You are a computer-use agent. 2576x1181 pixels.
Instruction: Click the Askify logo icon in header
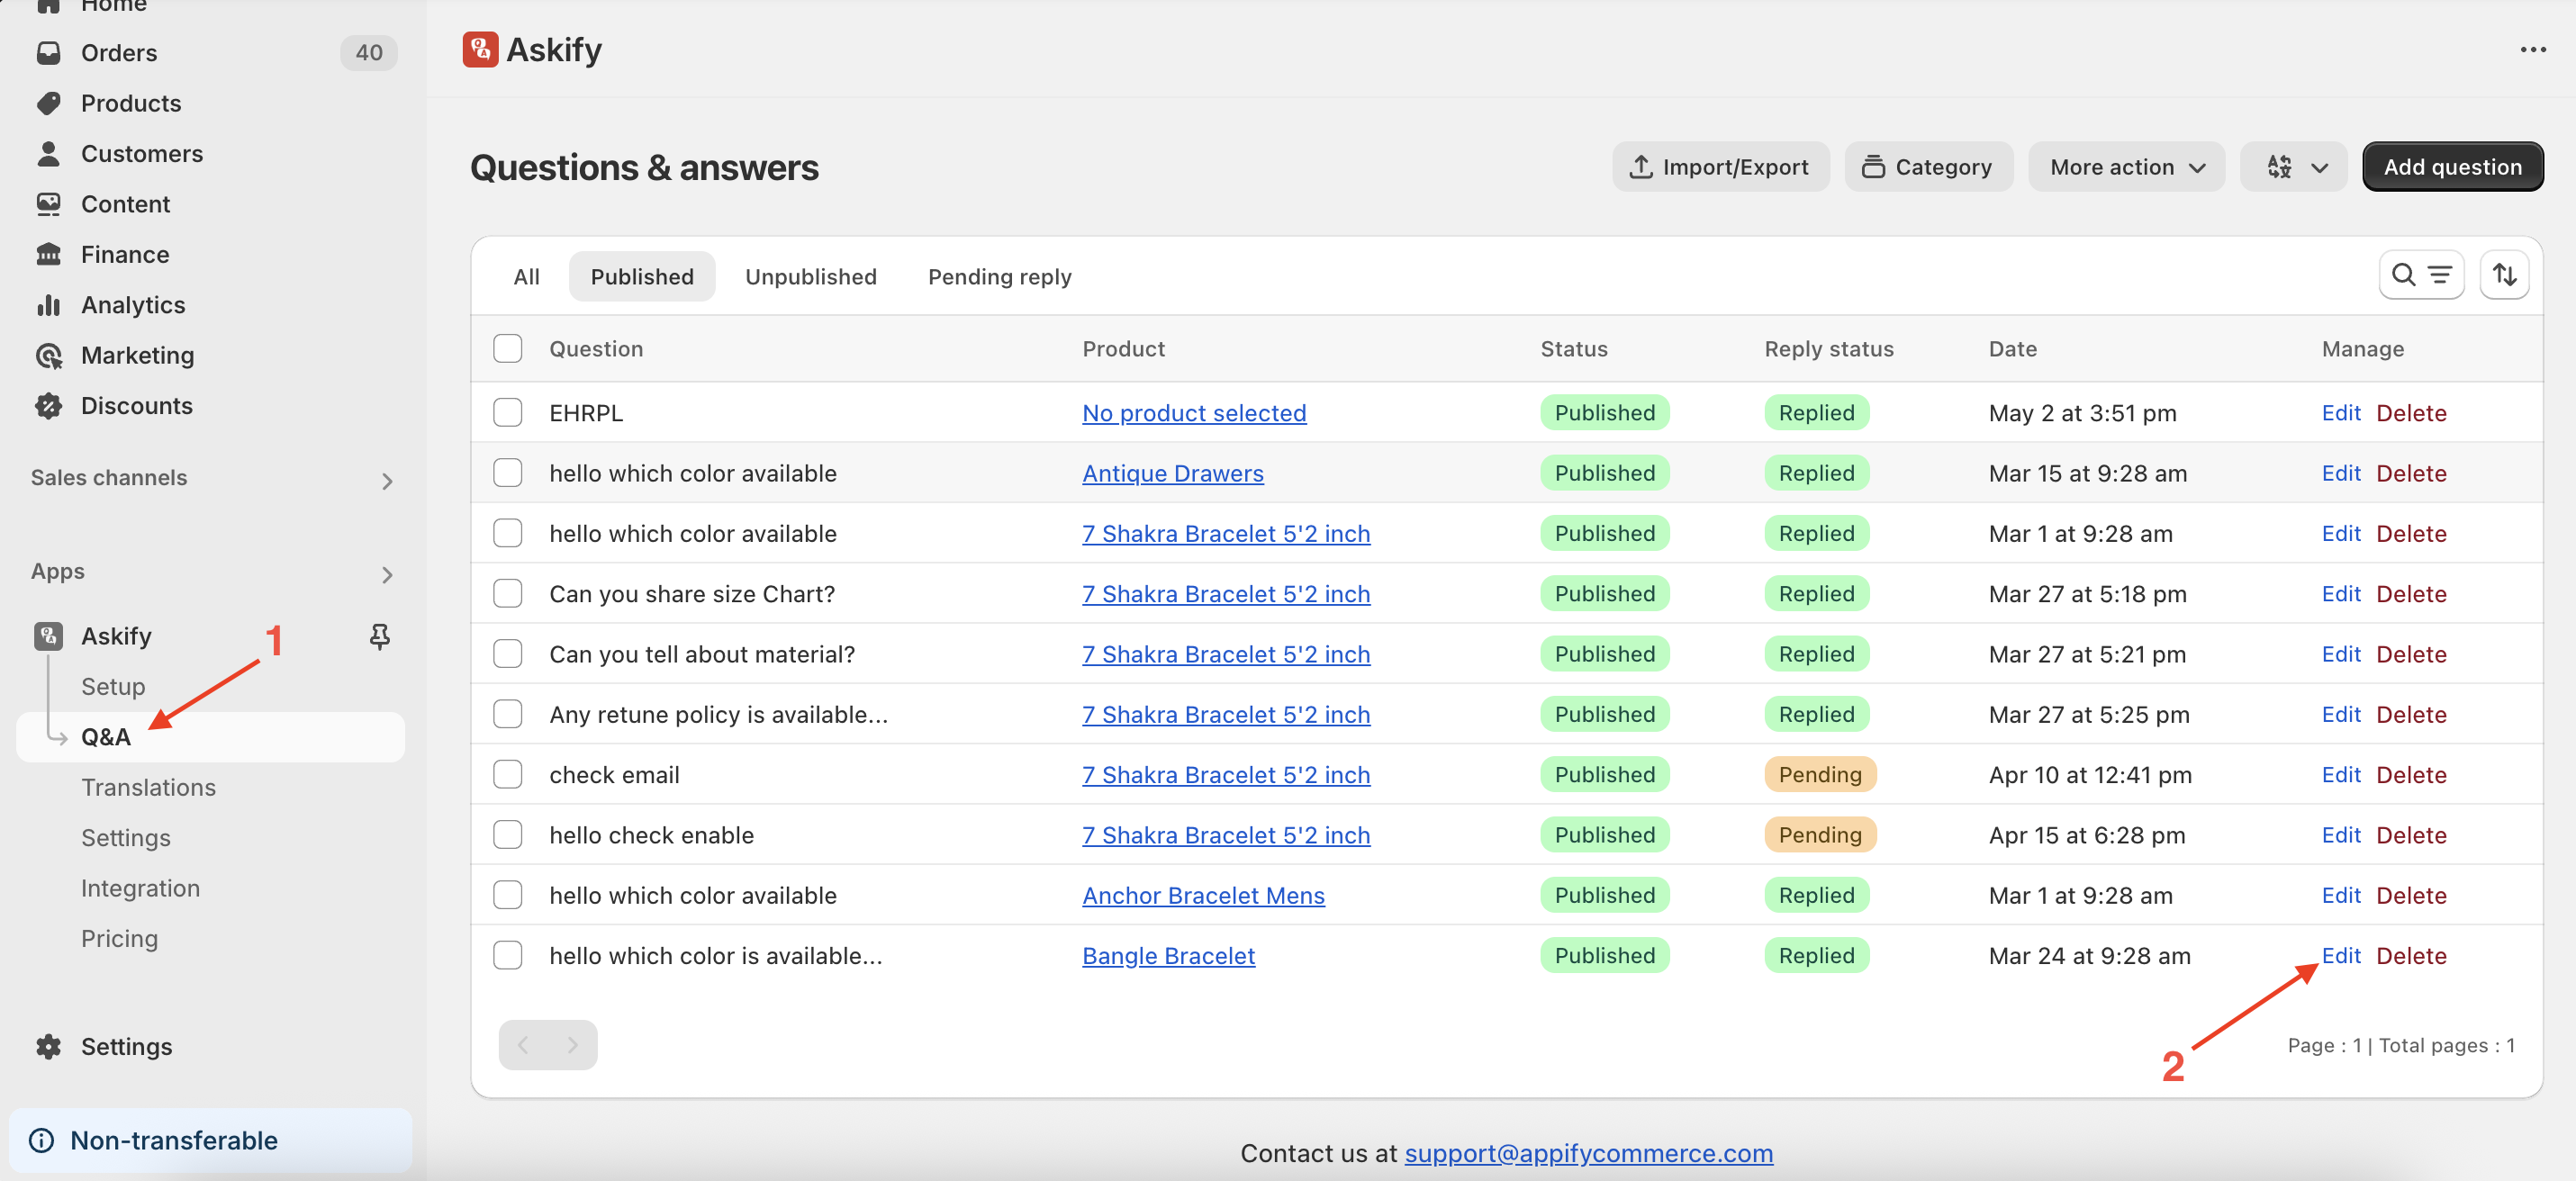(480, 50)
